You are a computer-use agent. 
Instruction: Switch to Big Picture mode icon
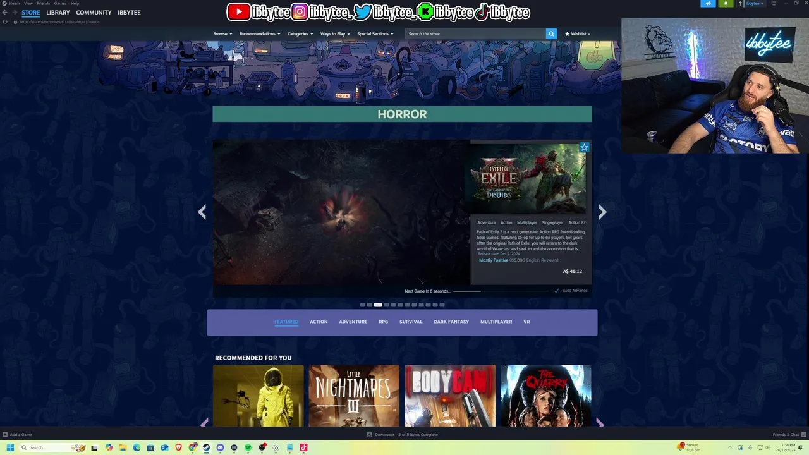click(774, 3)
